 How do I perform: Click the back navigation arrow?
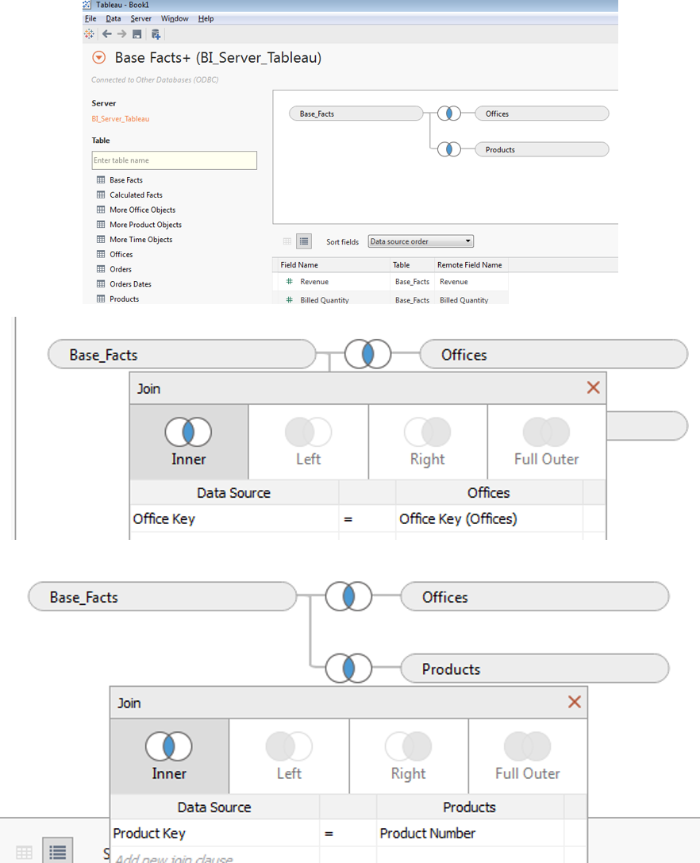tap(106, 34)
